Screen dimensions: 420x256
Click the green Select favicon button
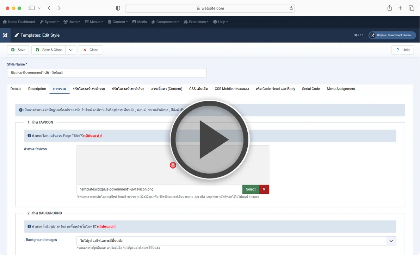[251, 189]
